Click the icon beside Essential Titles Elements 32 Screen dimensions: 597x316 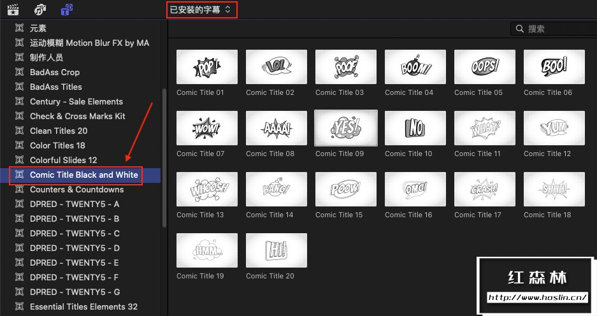(x=19, y=306)
